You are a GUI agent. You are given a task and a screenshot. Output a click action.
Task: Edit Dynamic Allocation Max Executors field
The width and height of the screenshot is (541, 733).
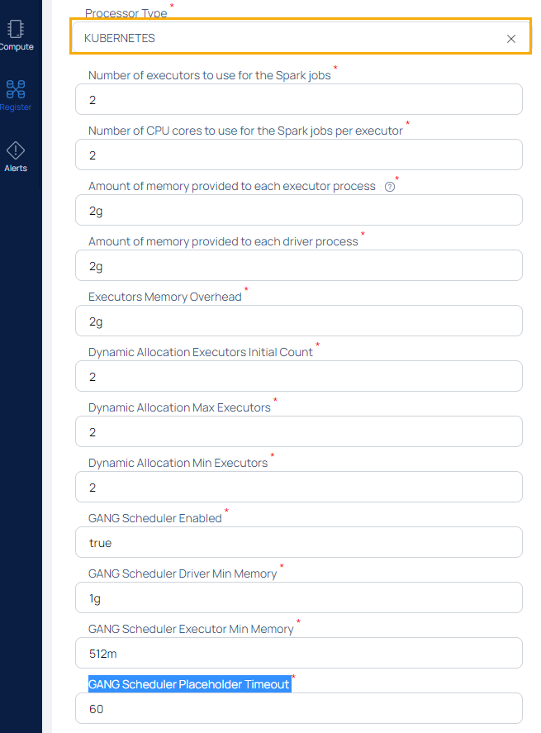click(x=299, y=431)
